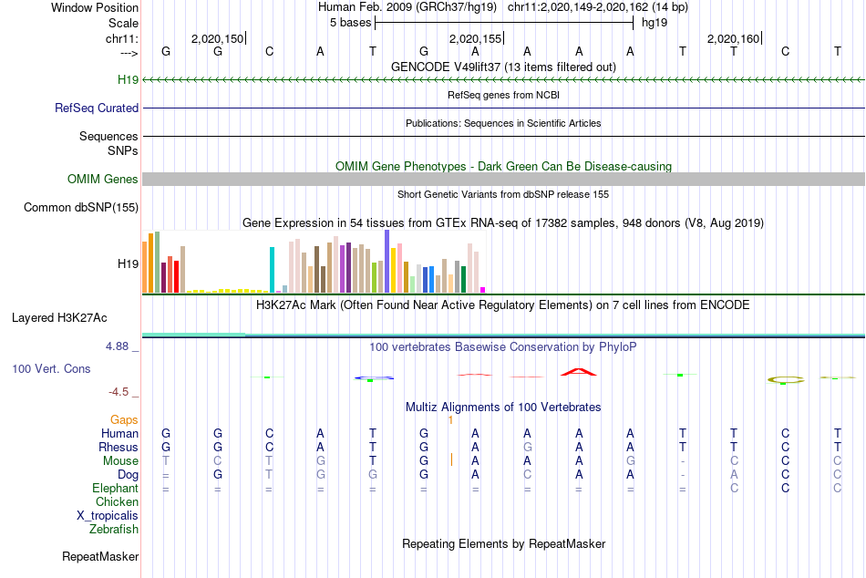Image resolution: width=866 pixels, height=578 pixels.
Task: Click the Short Genetic Variants from dbSNP title
Action: click(503, 194)
